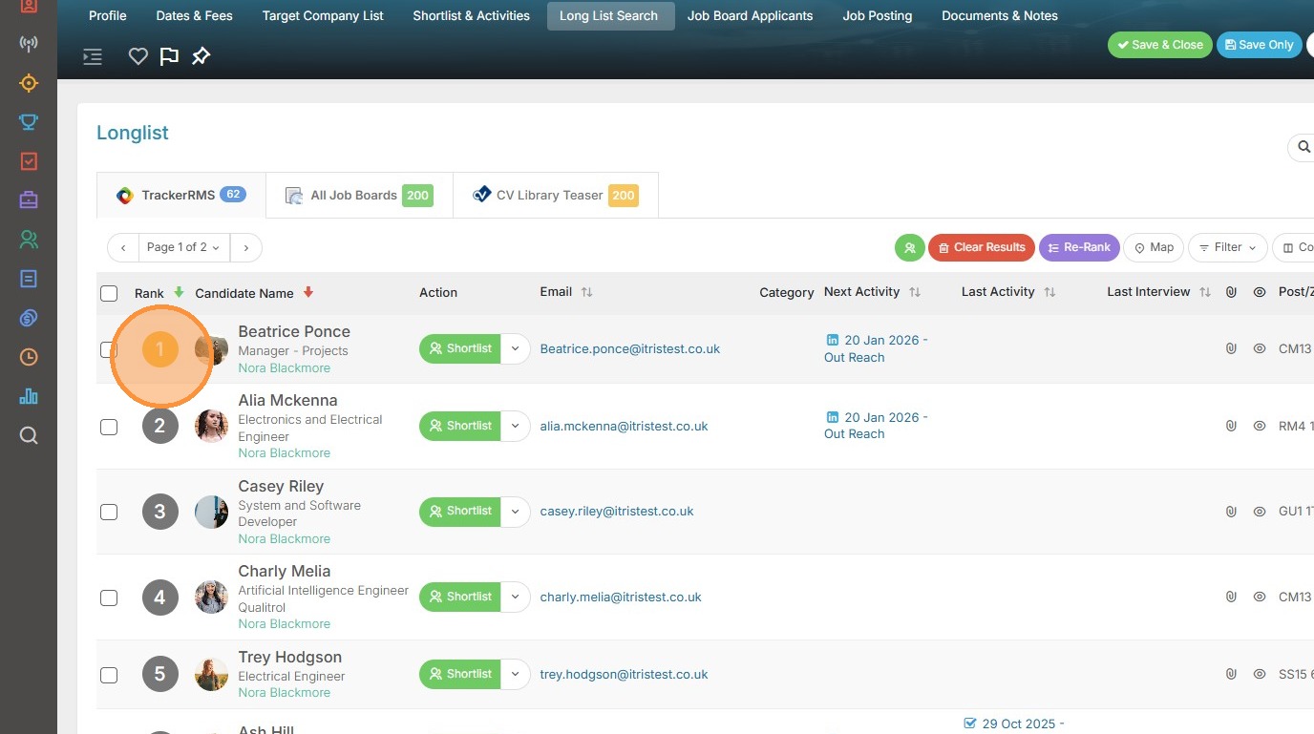Screen dimensions: 1314x734
Task: Collapse the side menu with the indent icon
Action: pos(93,56)
